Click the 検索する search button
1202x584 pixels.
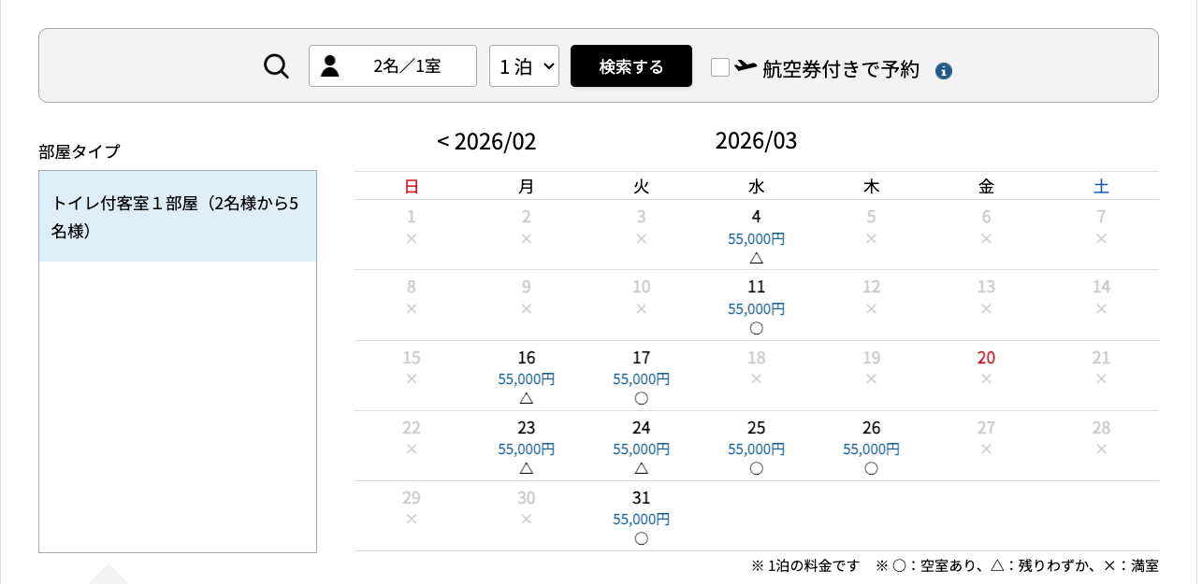631,65
